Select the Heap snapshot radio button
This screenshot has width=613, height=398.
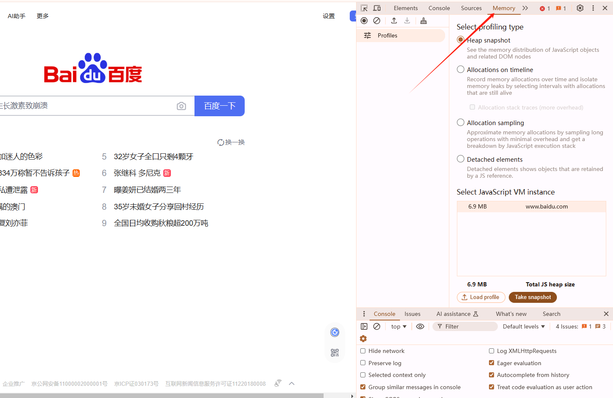(x=461, y=40)
